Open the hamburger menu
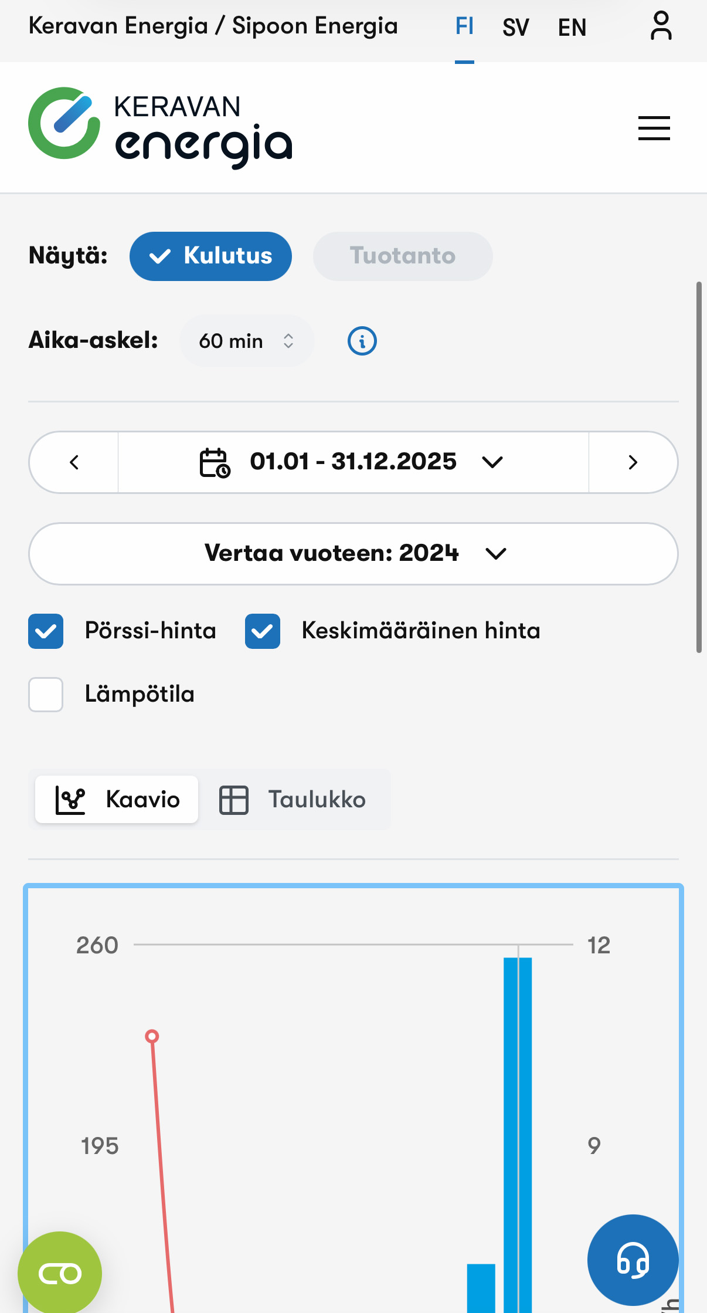707x1313 pixels. click(x=654, y=128)
